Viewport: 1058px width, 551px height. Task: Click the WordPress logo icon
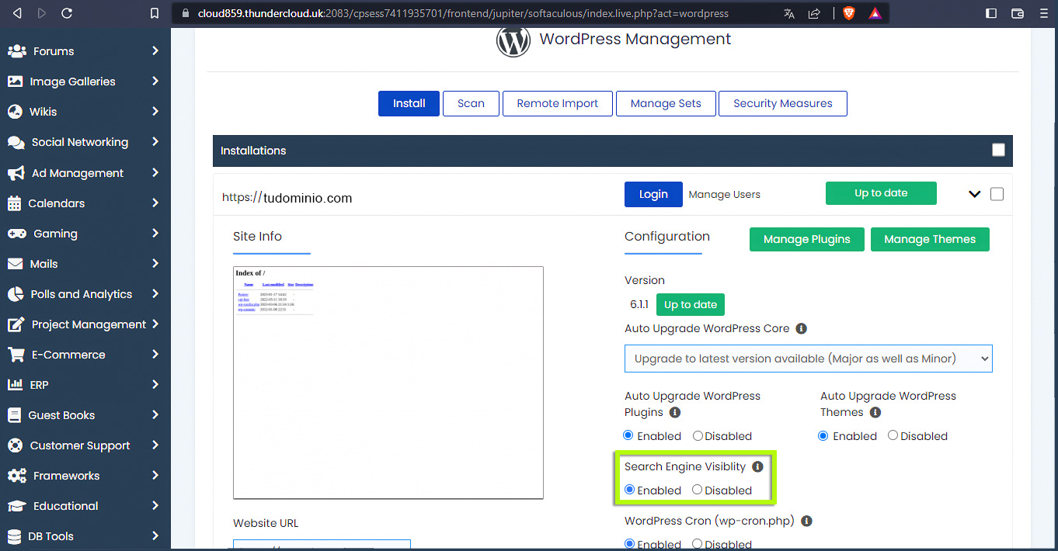[x=513, y=40]
